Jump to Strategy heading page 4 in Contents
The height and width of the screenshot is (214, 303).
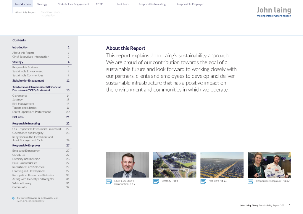[x=41, y=62]
